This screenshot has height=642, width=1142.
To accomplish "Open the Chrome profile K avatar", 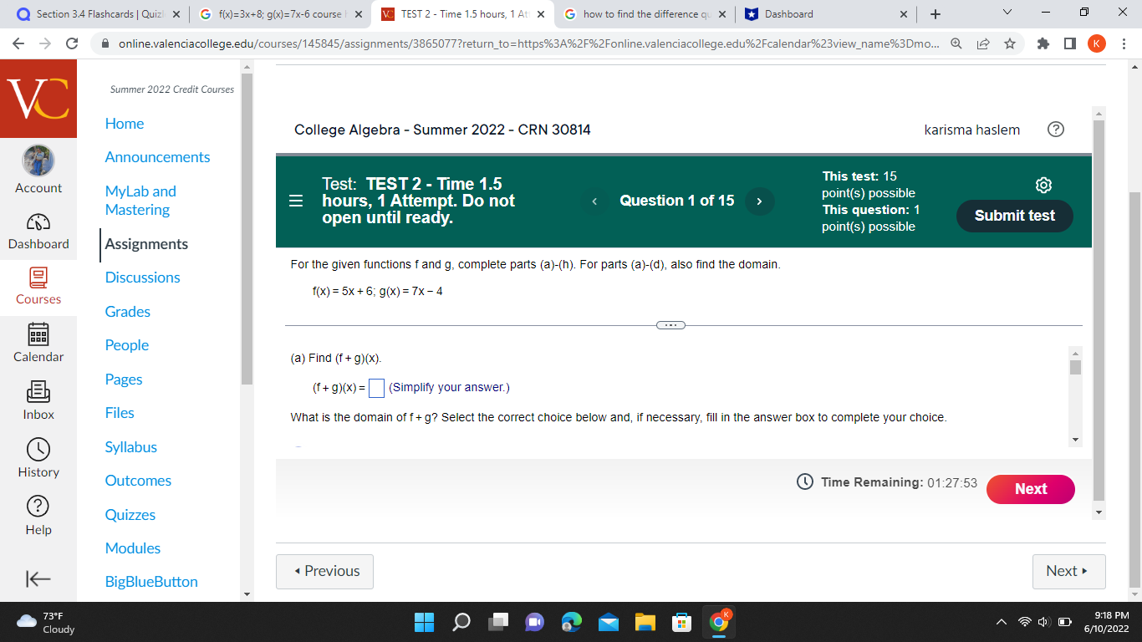I will pos(1097,43).
